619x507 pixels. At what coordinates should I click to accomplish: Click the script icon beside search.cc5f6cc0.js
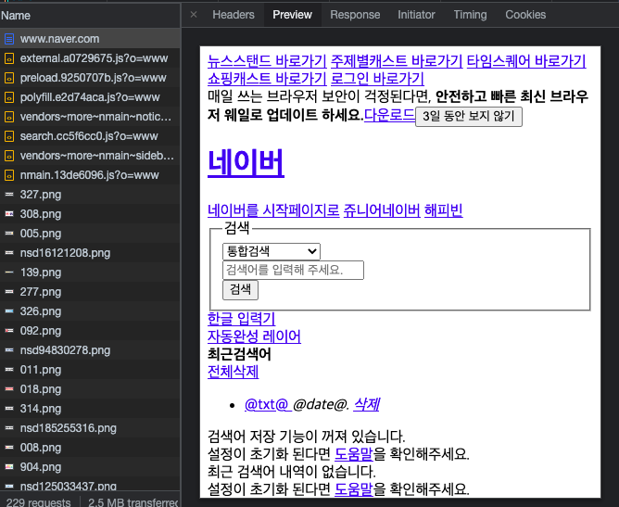pyautogui.click(x=9, y=136)
